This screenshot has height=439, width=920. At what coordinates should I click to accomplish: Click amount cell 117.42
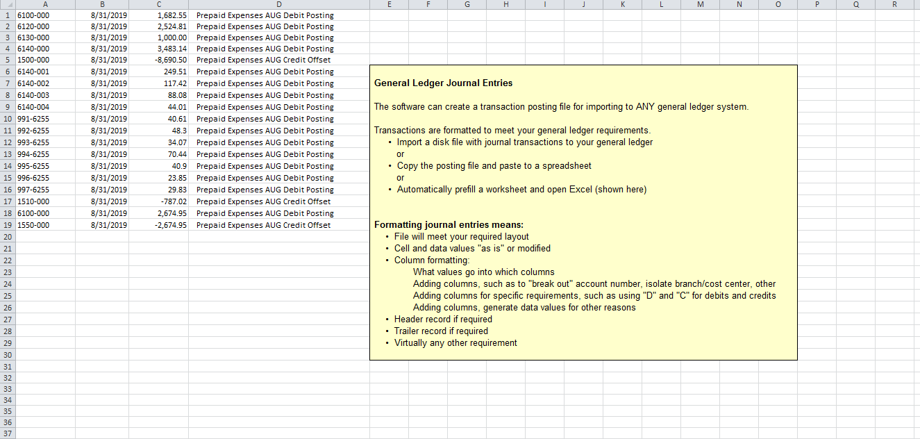point(159,83)
